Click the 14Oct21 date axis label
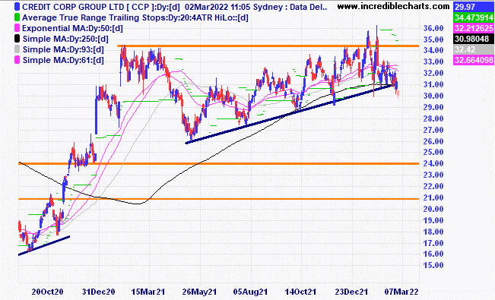The height and width of the screenshot is (300, 495). [x=300, y=292]
